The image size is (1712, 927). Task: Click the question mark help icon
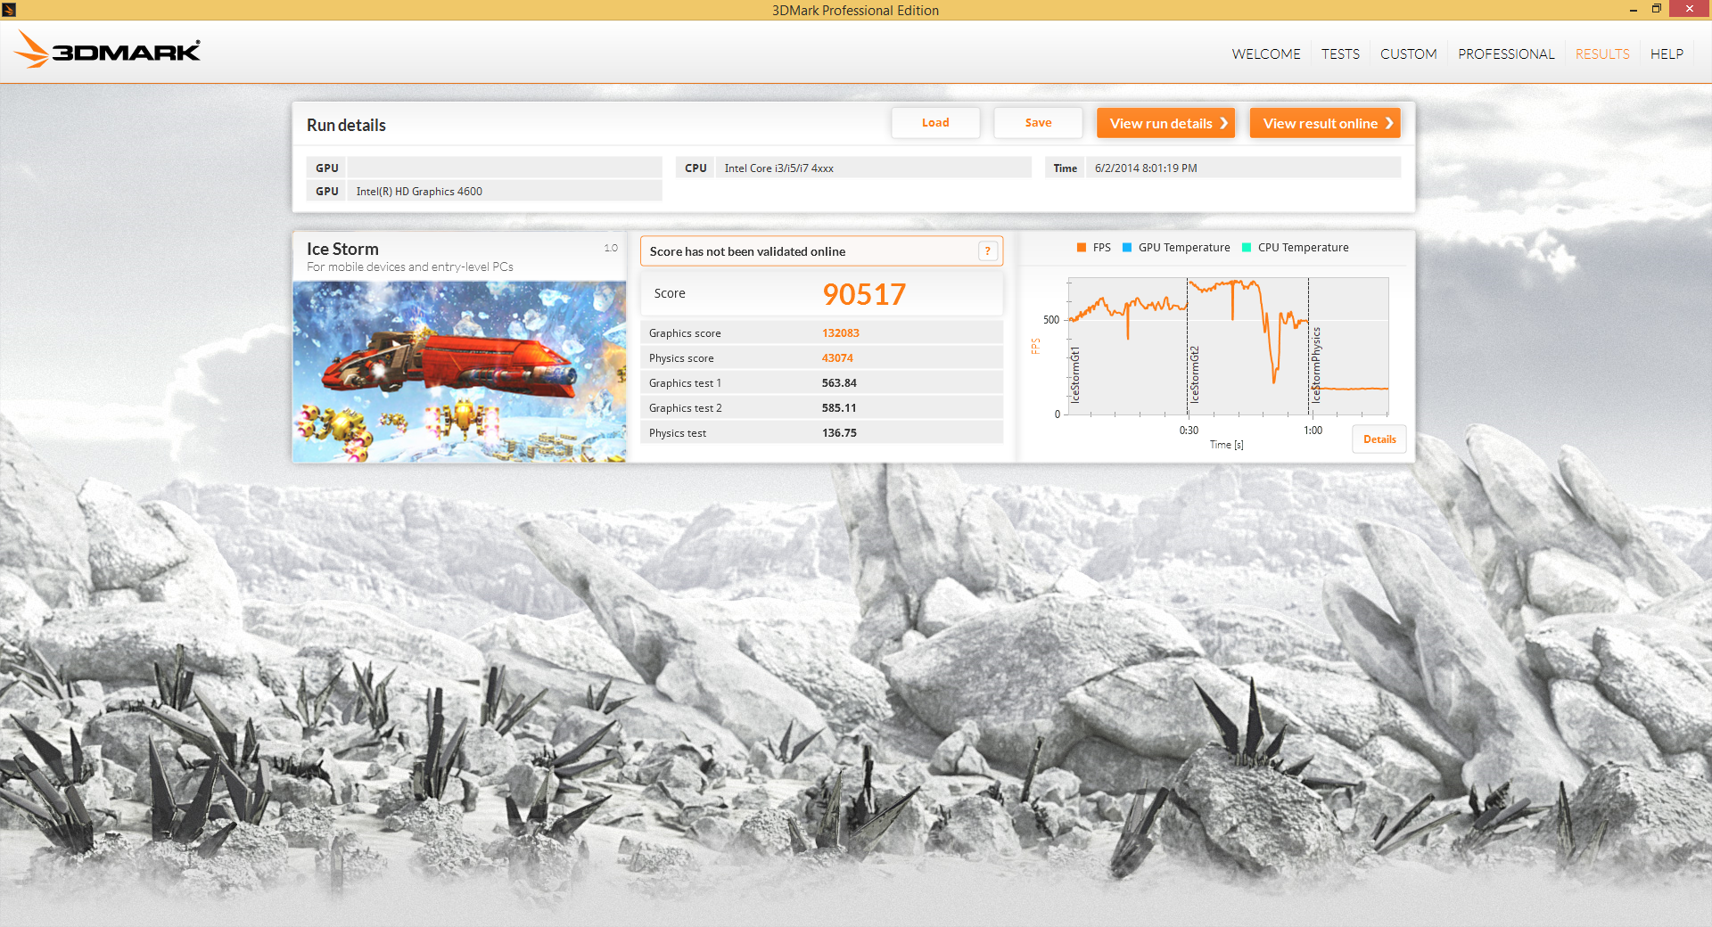(987, 251)
